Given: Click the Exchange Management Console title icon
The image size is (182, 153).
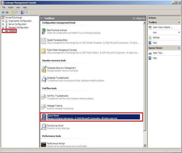Looking at the screenshot, I should (3, 3).
